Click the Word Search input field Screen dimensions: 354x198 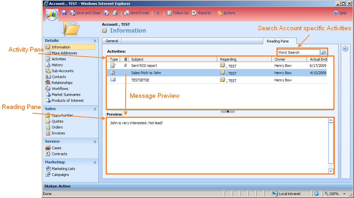coord(298,52)
